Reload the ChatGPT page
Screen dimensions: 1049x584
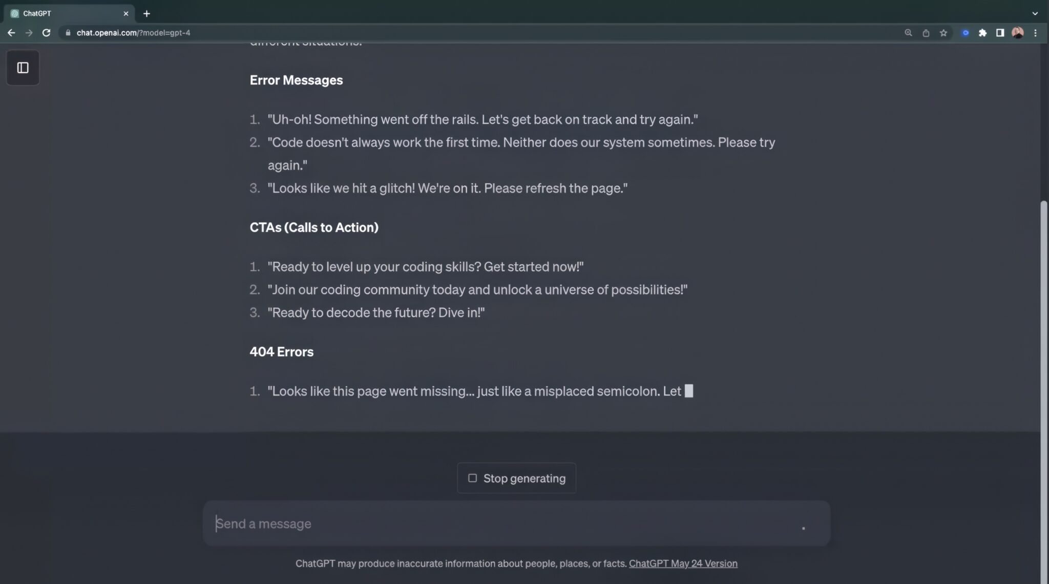click(x=46, y=33)
